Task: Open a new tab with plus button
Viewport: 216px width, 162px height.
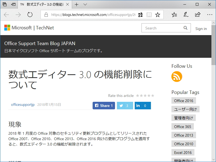Action: 76,4
